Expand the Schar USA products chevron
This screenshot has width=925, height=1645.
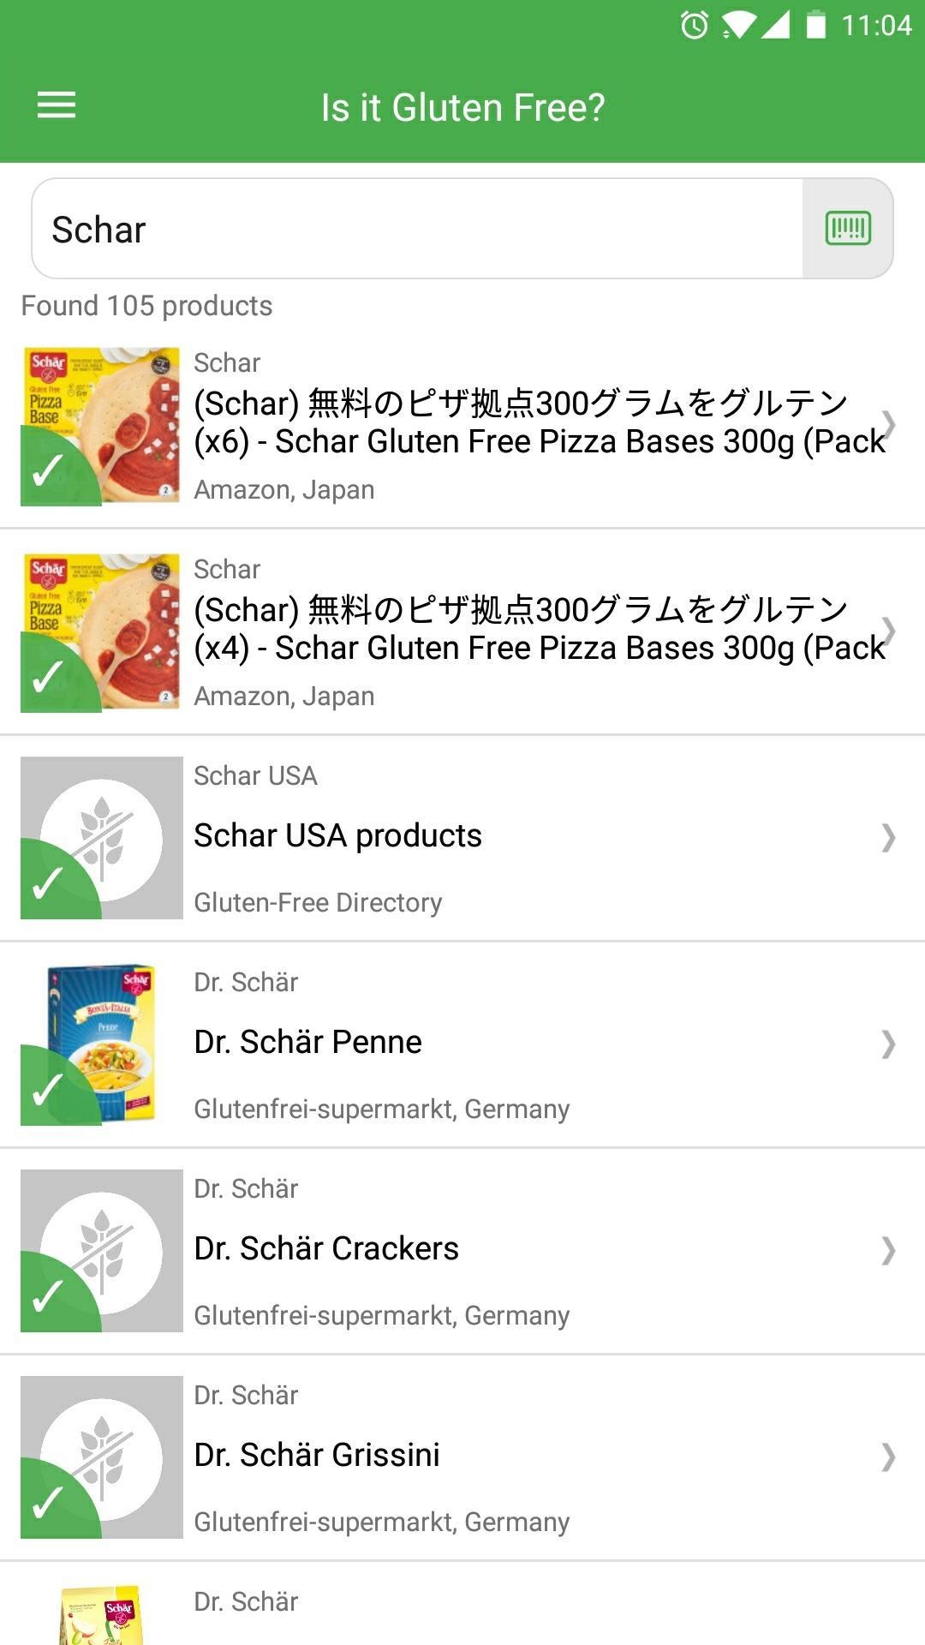(x=888, y=837)
